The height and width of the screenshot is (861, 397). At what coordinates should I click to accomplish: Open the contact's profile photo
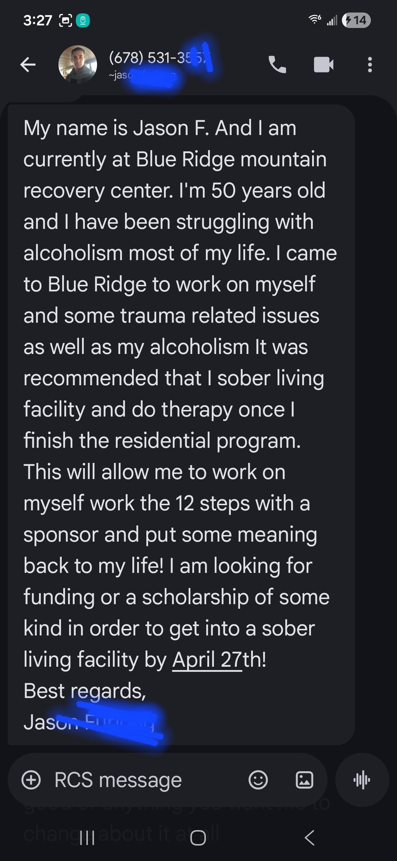pos(78,65)
